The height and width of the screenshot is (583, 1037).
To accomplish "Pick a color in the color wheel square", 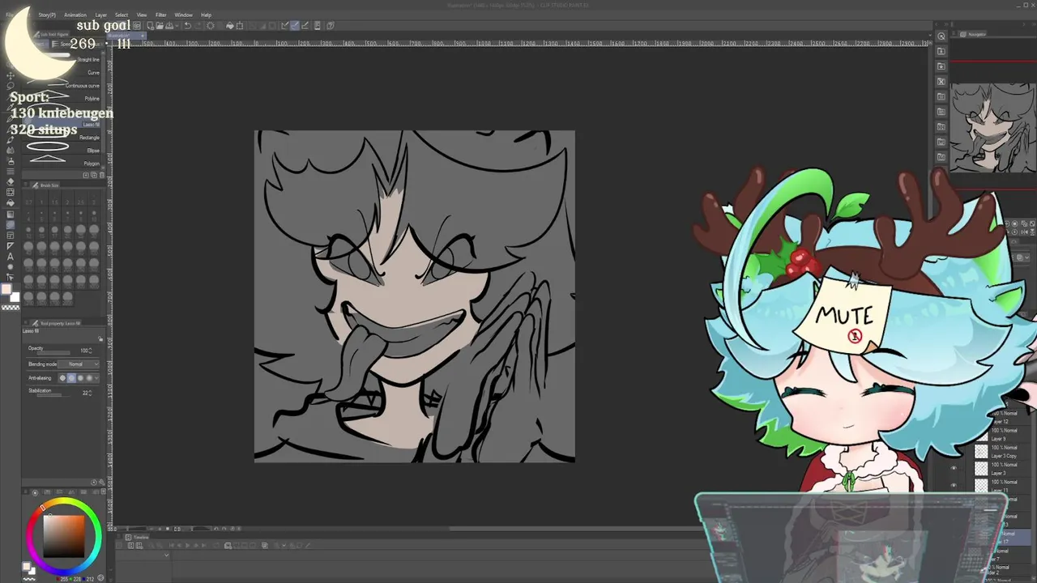I will tap(63, 536).
